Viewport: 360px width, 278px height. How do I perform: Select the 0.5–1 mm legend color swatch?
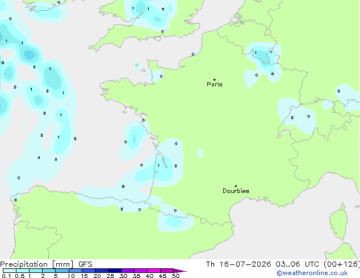click(23, 271)
